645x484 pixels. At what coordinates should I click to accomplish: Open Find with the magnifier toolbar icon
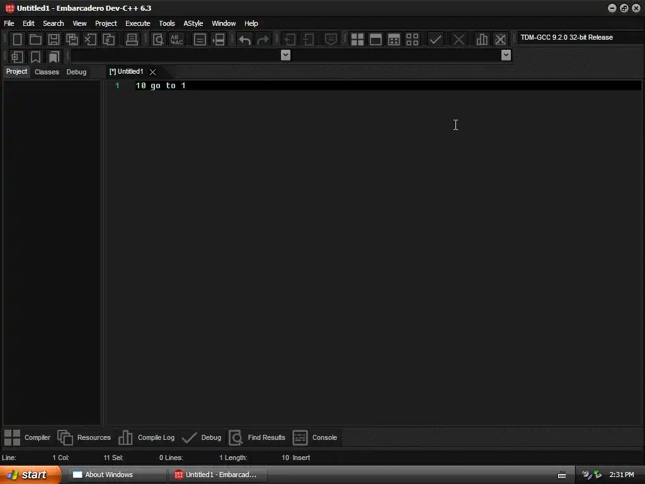click(158, 40)
